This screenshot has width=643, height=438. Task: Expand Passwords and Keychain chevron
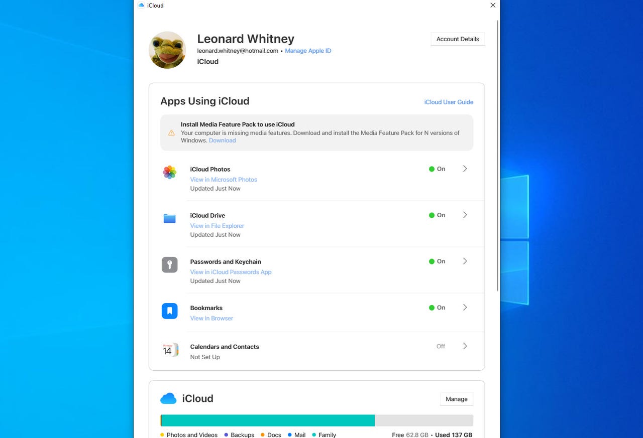pyautogui.click(x=465, y=261)
